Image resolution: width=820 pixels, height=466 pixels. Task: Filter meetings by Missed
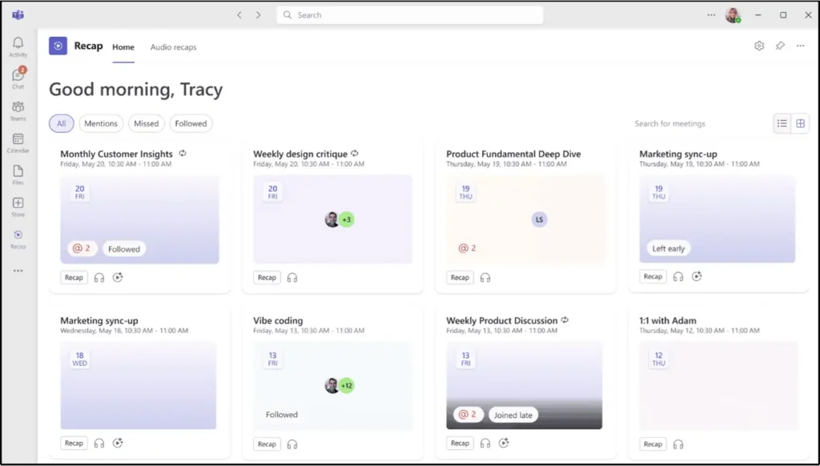[x=146, y=123]
